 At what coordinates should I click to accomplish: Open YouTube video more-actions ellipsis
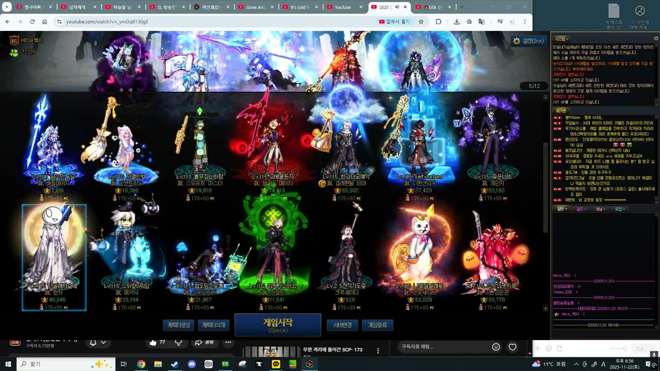(x=228, y=342)
